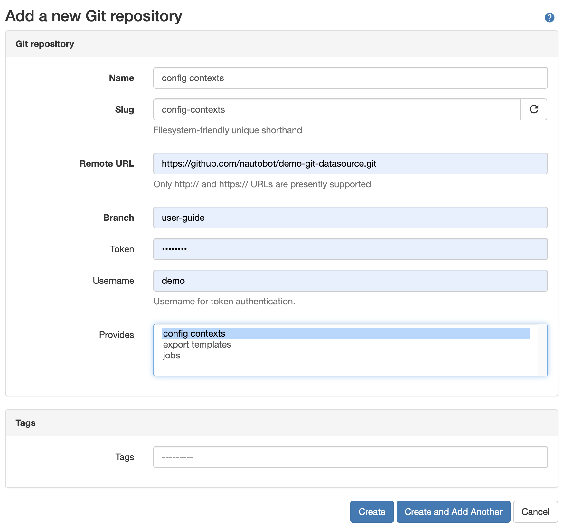Open the Tags selection dropdown

click(x=350, y=457)
